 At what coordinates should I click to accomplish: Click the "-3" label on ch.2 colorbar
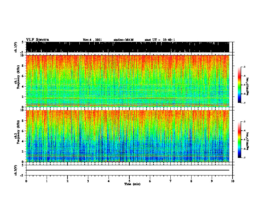pos(244,122)
